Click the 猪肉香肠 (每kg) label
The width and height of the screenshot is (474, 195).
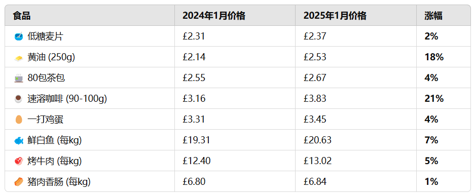[x=59, y=182]
